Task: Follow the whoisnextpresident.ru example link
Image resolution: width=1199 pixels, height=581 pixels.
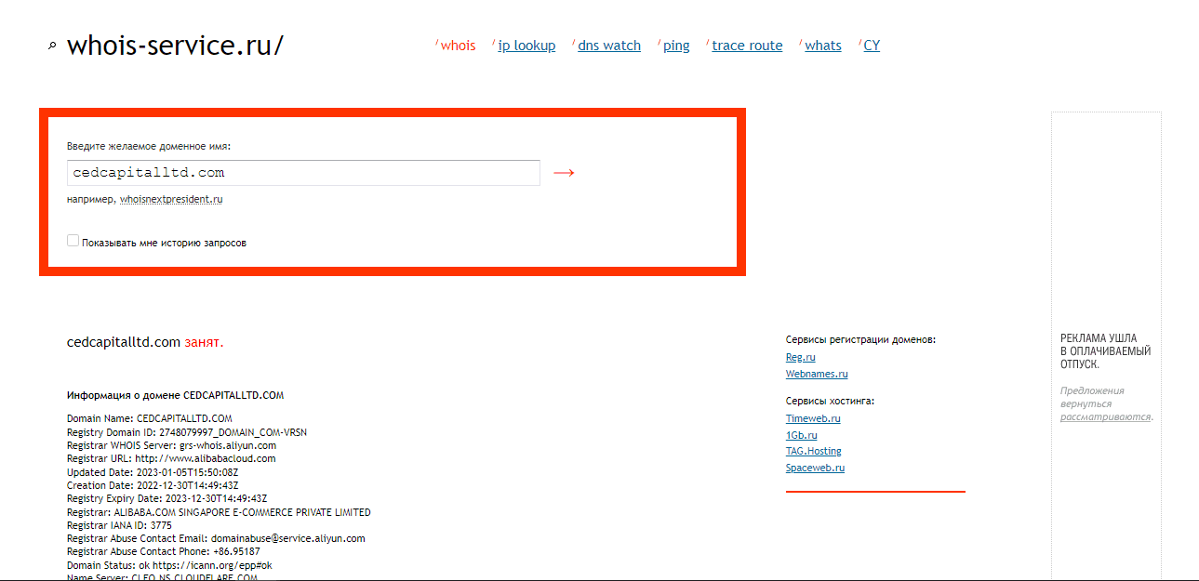Action: pos(171,199)
